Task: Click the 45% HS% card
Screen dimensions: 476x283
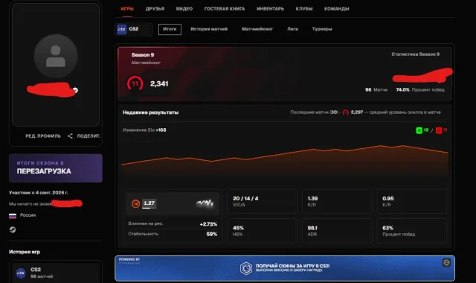Action: click(263, 231)
